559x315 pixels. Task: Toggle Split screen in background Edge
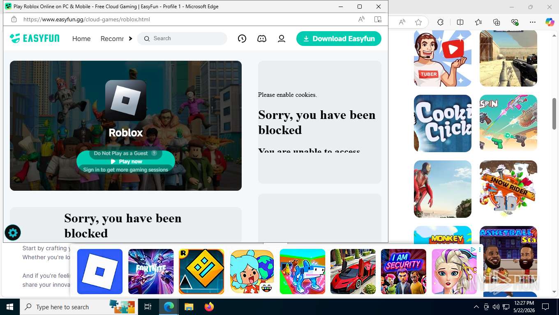tap(460, 22)
